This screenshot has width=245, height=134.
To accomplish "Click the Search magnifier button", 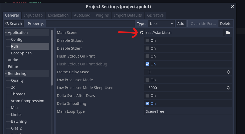I will coord(14,24).
